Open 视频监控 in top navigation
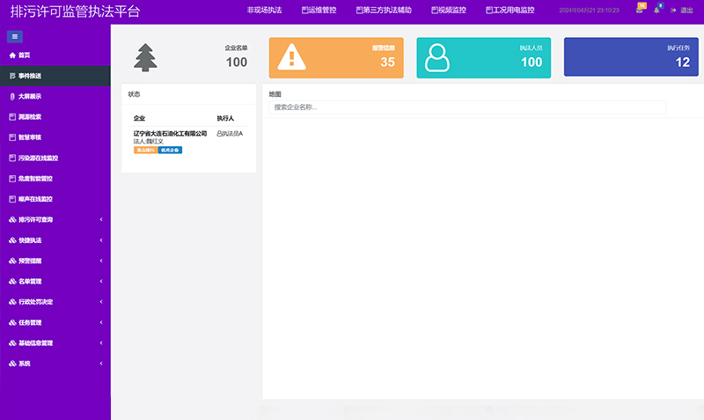Viewport: 704px width, 420px height. (x=449, y=10)
